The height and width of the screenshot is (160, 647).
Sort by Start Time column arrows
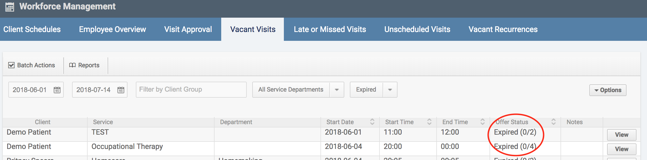[x=429, y=122]
